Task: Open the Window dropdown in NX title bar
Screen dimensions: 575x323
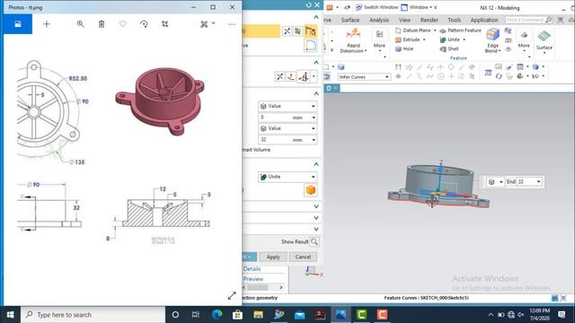Action: [x=419, y=7]
